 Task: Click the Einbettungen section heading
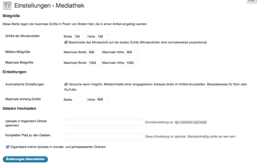click(14, 72)
